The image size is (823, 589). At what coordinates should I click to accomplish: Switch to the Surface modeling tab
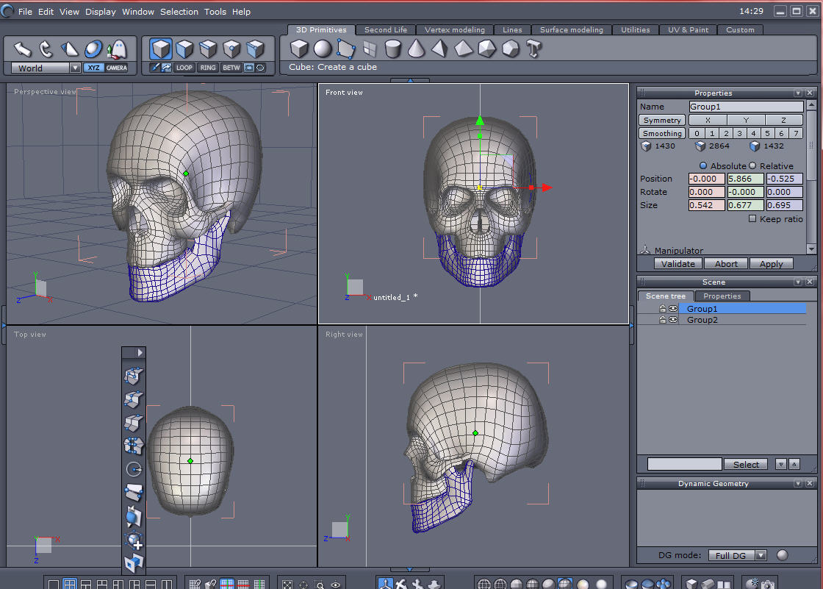click(x=572, y=30)
